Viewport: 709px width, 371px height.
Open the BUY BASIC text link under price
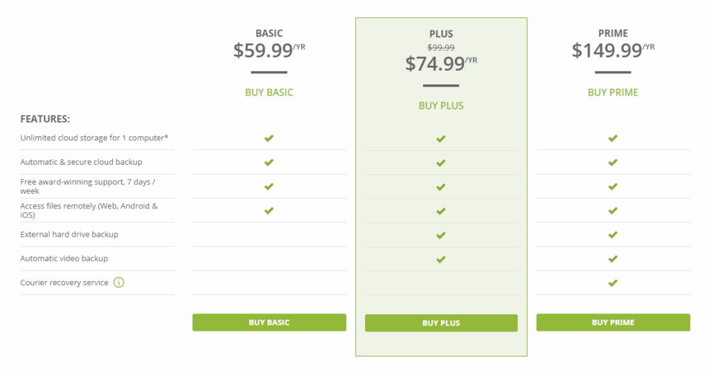tap(269, 92)
